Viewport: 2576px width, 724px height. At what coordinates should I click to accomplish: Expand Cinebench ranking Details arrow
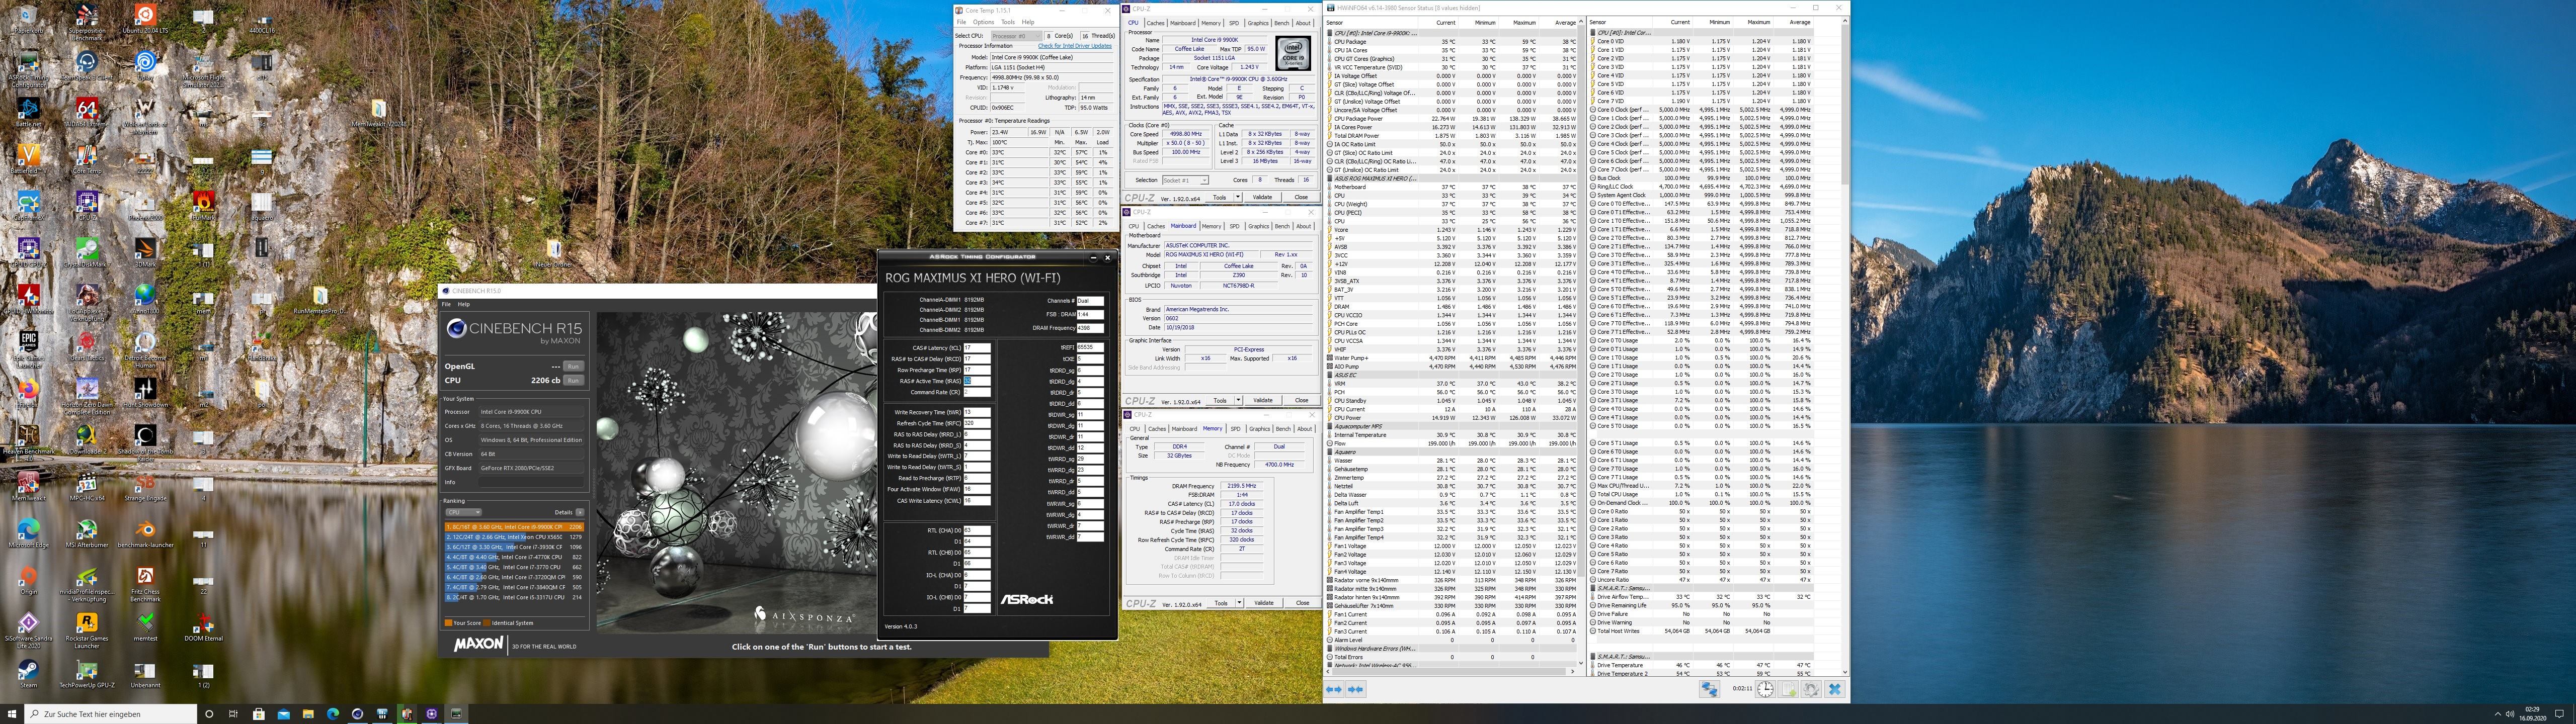point(580,512)
